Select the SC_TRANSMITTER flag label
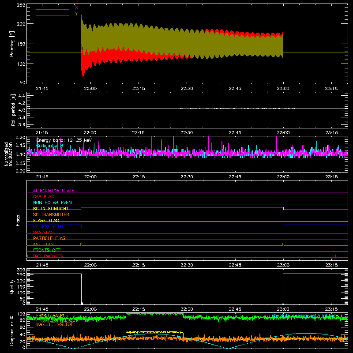The height and width of the screenshot is (353, 353). tap(51, 214)
